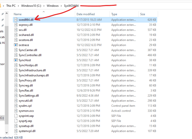The width and height of the screenshot is (192, 139).
Task: Select the sysprint.sep file name
Action: (x=26, y=116)
